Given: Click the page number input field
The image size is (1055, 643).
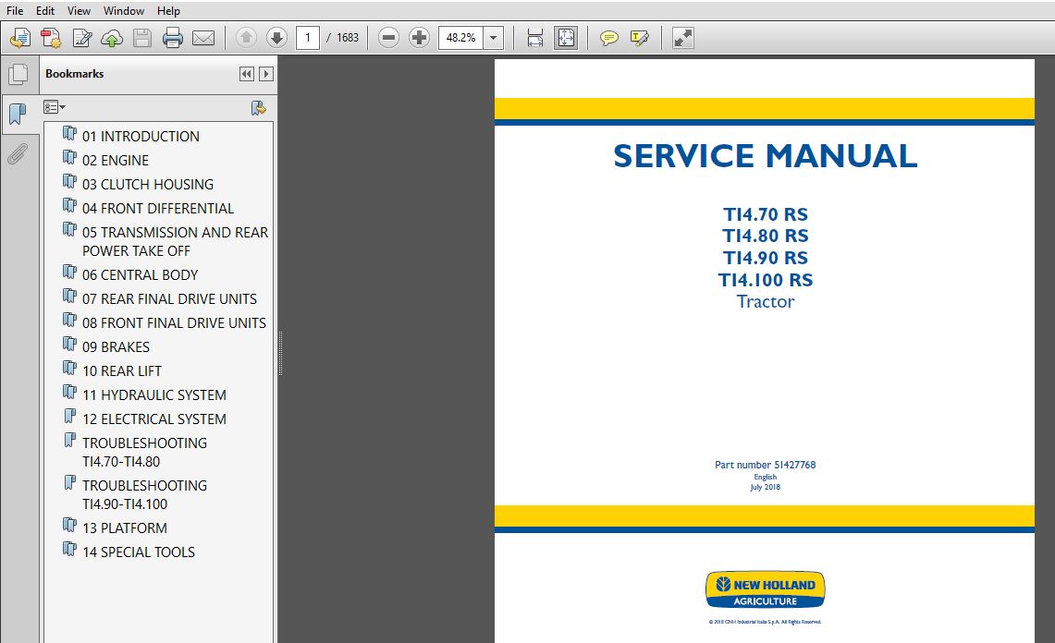Looking at the screenshot, I should (x=308, y=38).
